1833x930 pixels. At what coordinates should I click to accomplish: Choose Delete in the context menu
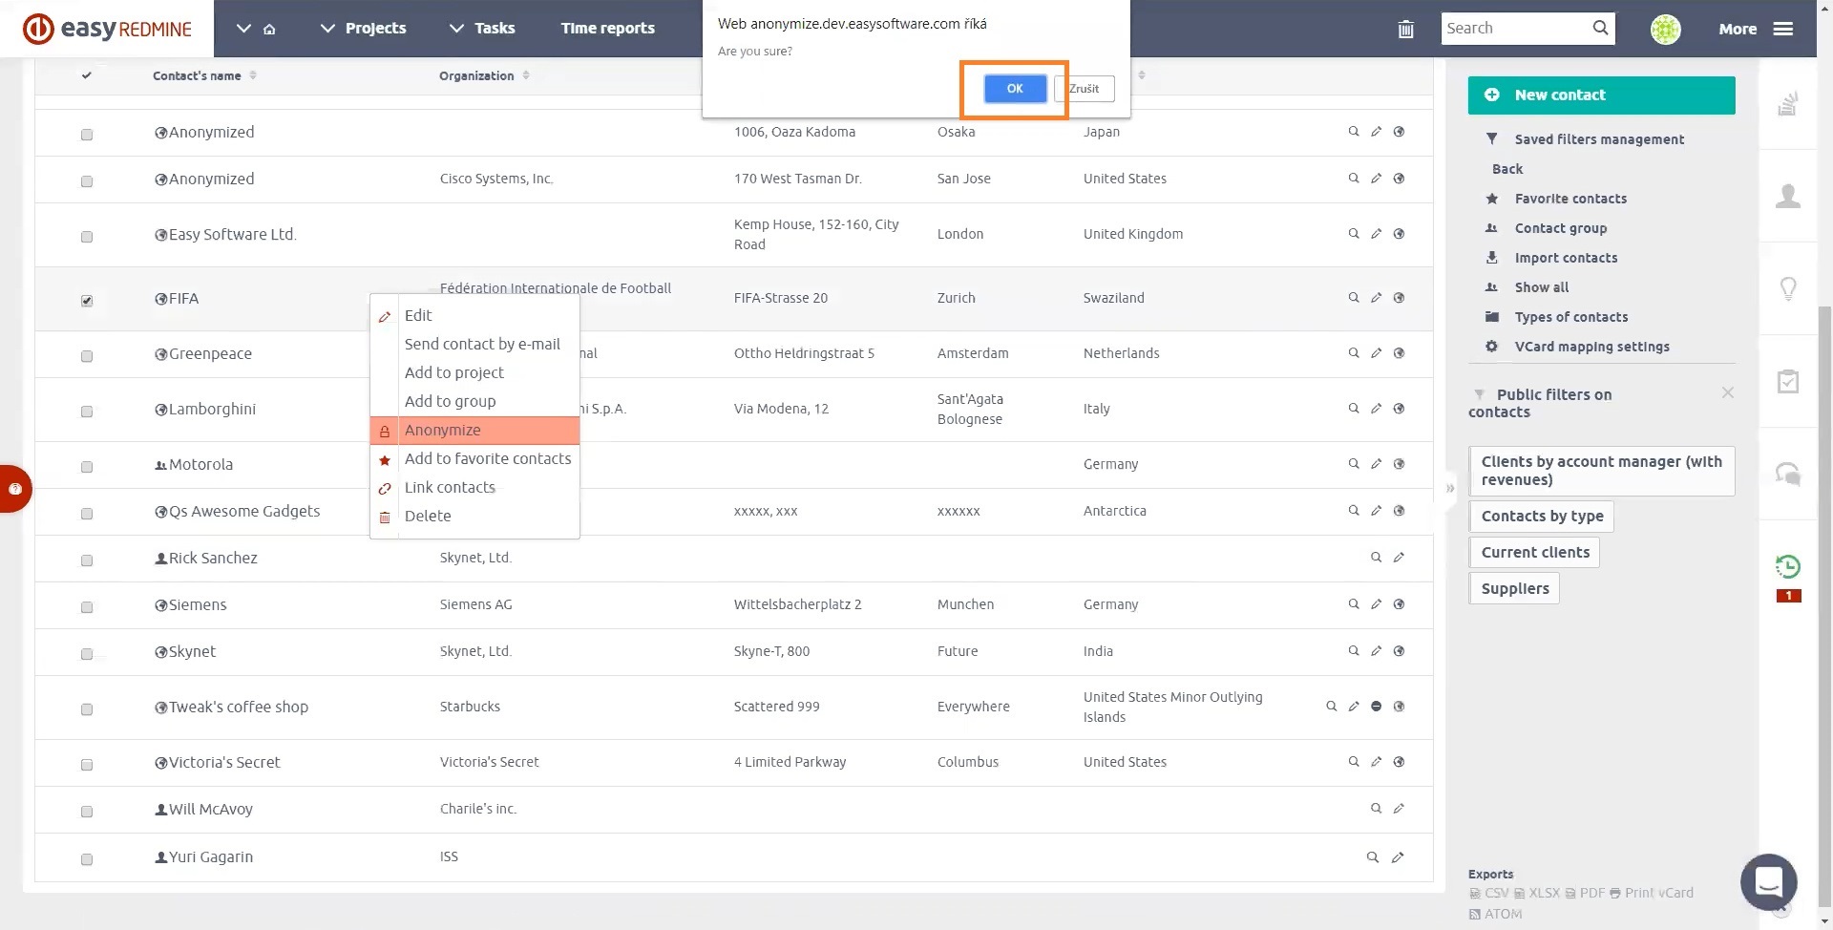(474, 516)
